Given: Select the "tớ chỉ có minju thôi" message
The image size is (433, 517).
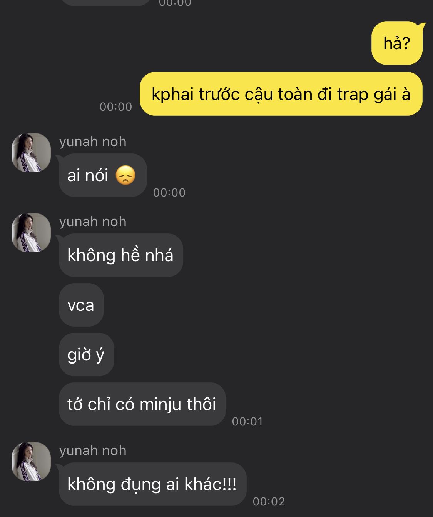Looking at the screenshot, I should coord(142,404).
